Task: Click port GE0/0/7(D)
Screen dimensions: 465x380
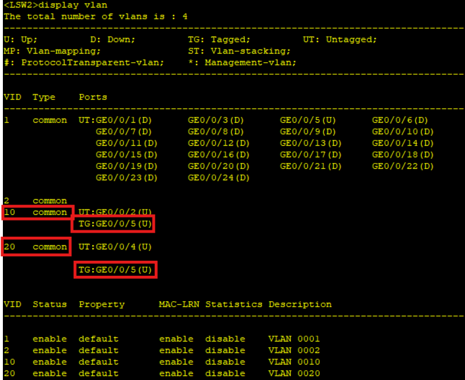Action: coord(124,132)
